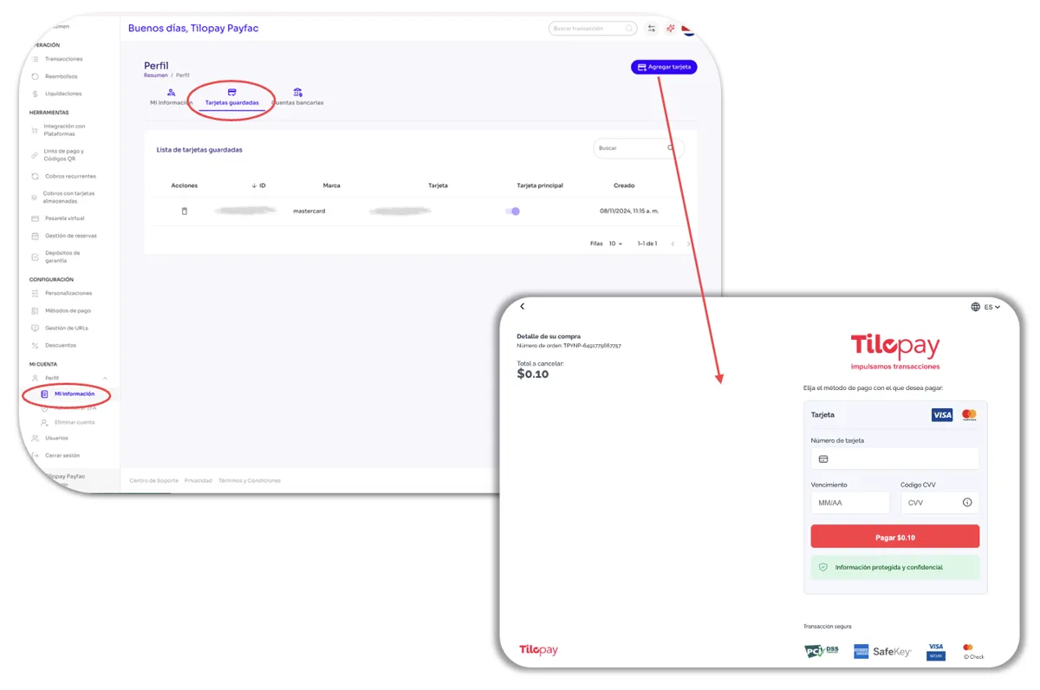Open Reembolsos in the sidebar

[62, 76]
